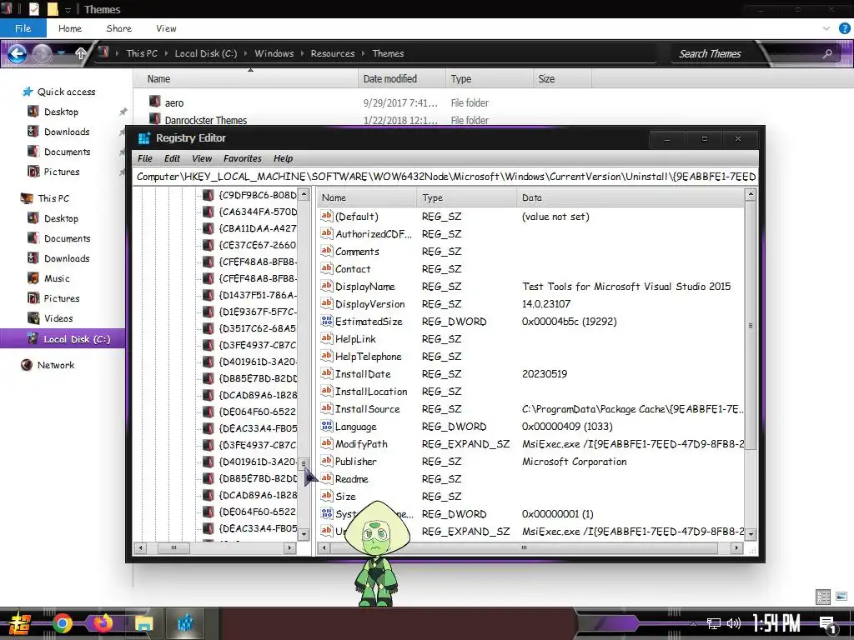Open the Favorites menu
Image resolution: width=854 pixels, height=640 pixels.
coord(243,158)
